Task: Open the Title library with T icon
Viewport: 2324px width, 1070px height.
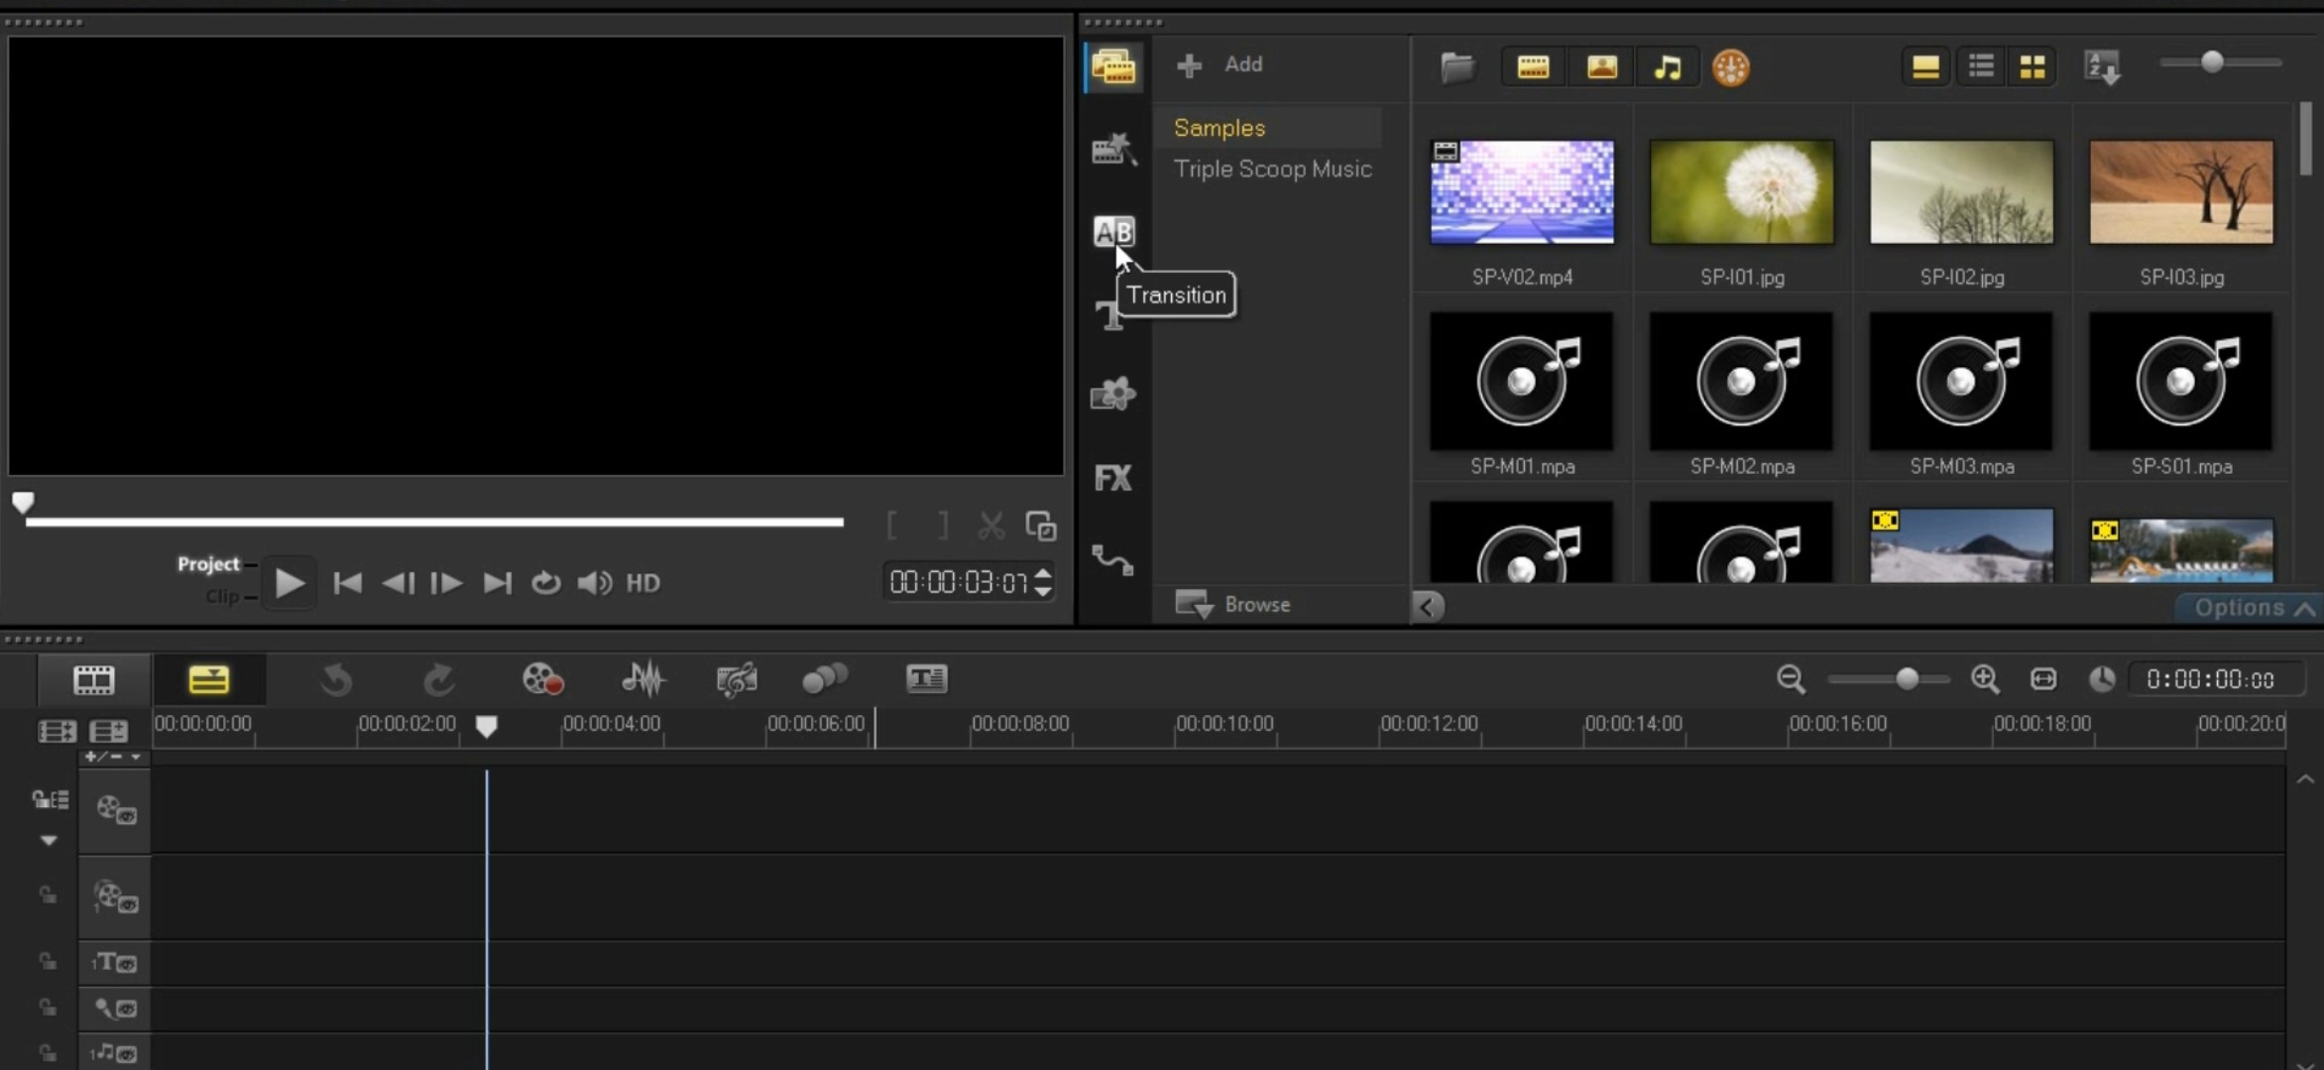Action: [x=1108, y=316]
